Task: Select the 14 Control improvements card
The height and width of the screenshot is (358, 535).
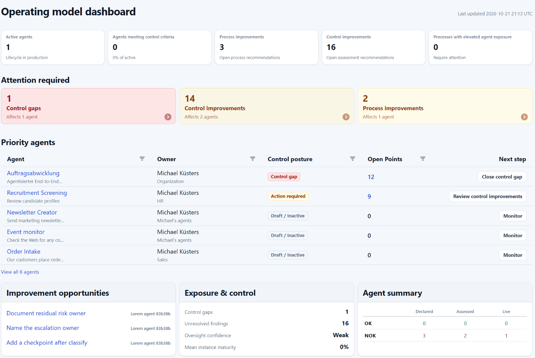Action: [266, 106]
